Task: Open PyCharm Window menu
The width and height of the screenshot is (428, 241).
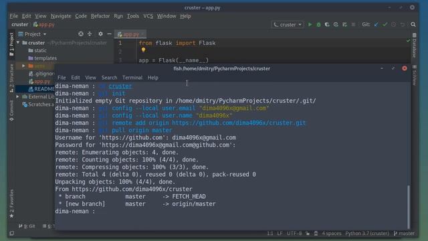Action: tap(167, 16)
